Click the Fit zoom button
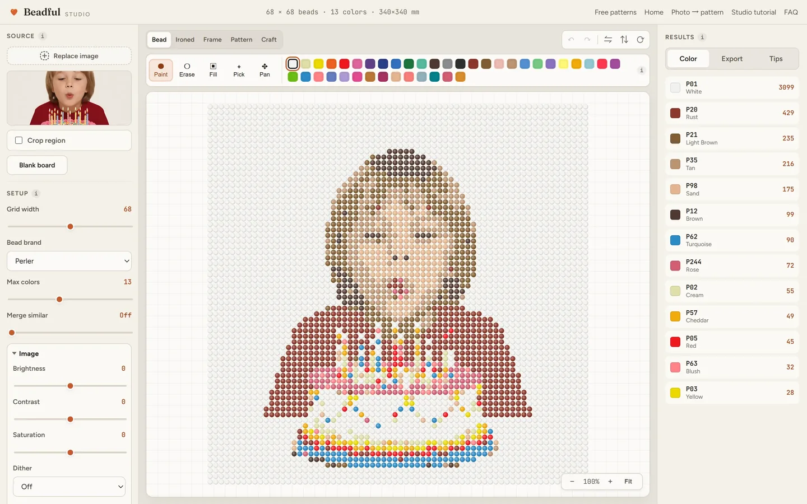Viewport: 807px width, 504px height. 628,482
